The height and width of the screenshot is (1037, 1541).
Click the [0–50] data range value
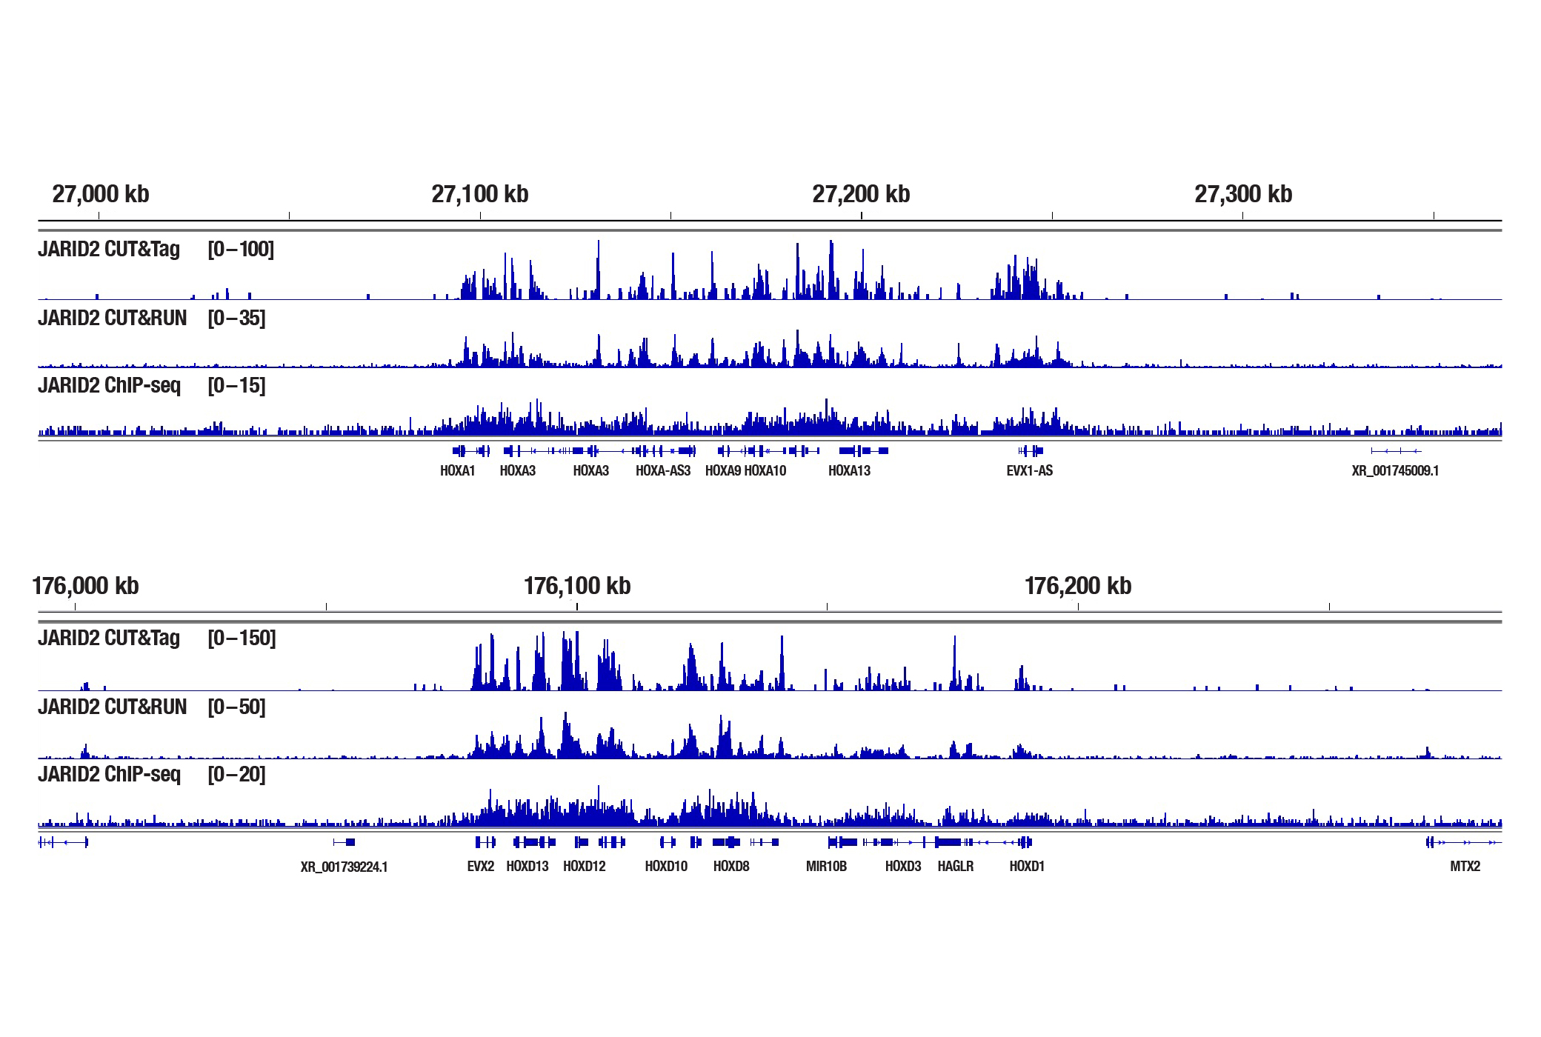point(236,707)
